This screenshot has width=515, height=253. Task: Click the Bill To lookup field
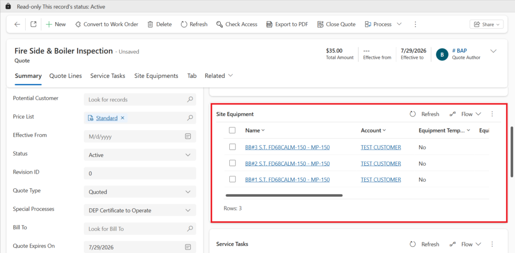click(140, 229)
